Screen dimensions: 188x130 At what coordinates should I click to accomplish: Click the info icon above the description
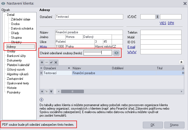click(41, 99)
